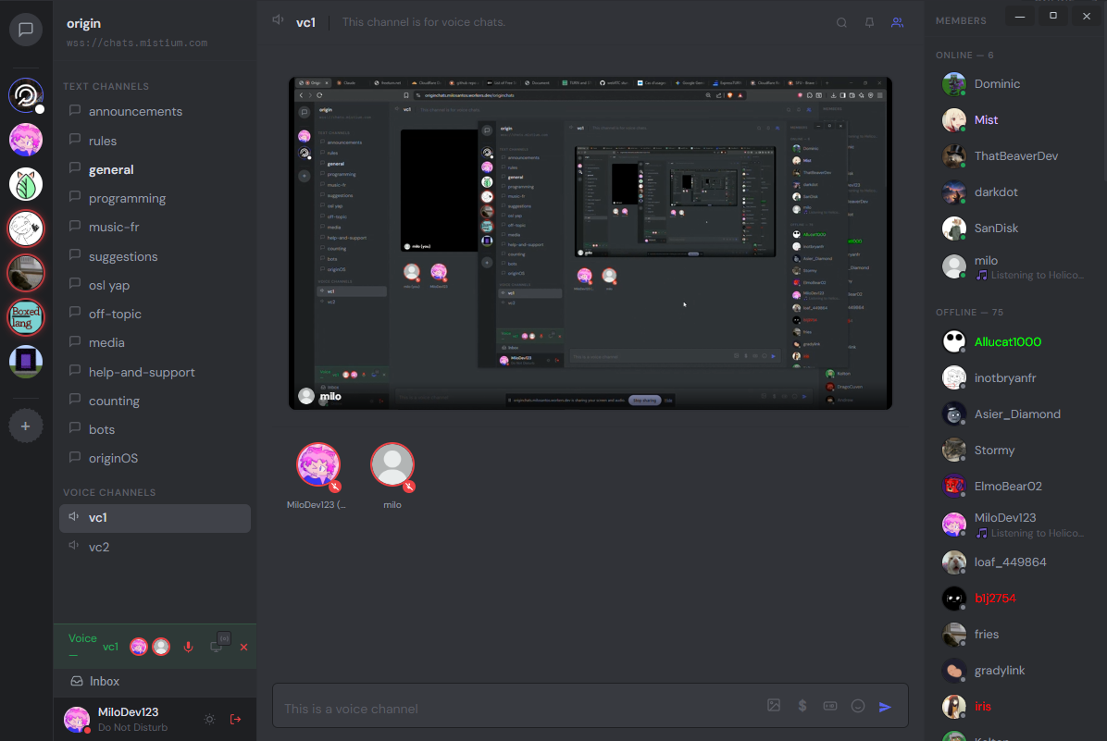Open the originOS channel
The image size is (1107, 741).
point(155,459)
